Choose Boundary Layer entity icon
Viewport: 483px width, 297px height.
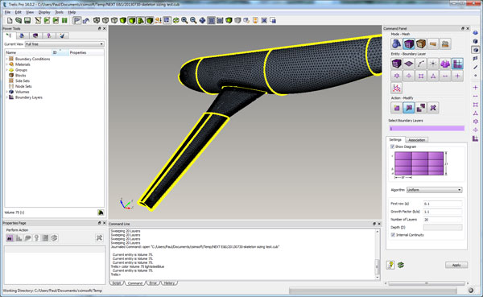point(457,64)
